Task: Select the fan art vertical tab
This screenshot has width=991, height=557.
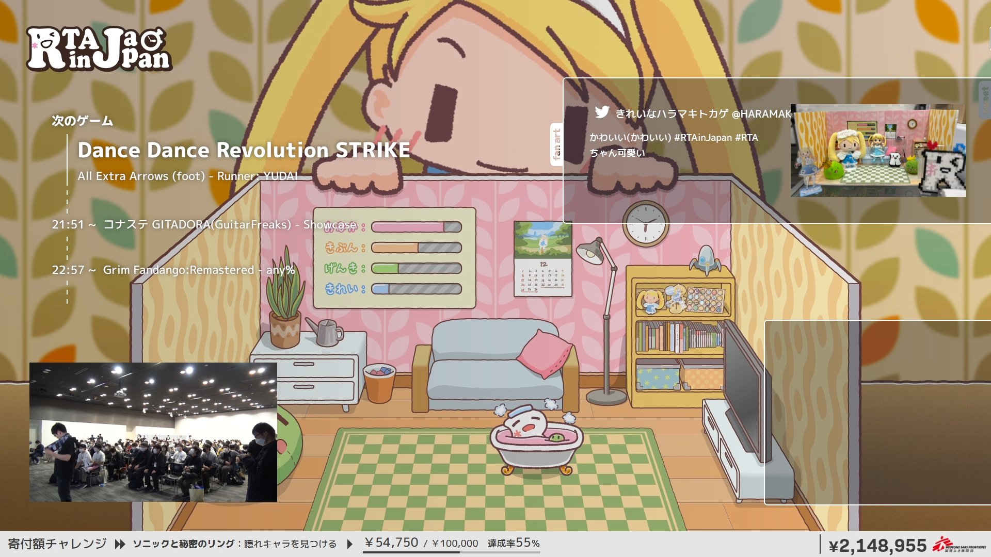Action: coord(556,144)
